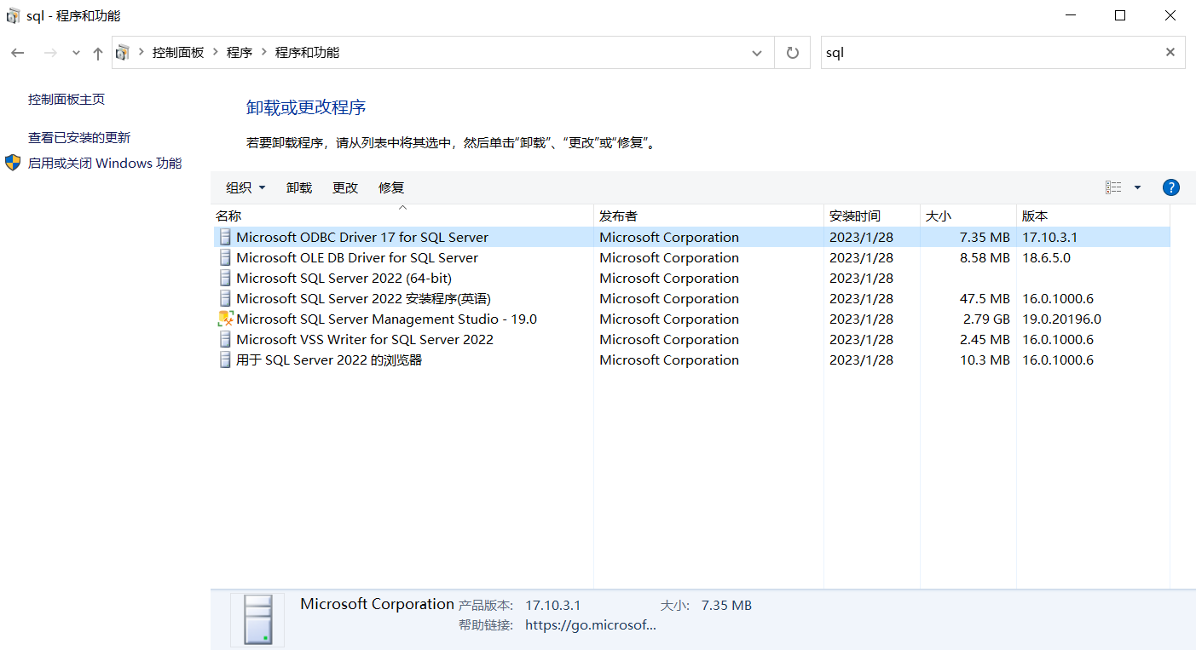Click the 程序 breadcrumb

(240, 53)
